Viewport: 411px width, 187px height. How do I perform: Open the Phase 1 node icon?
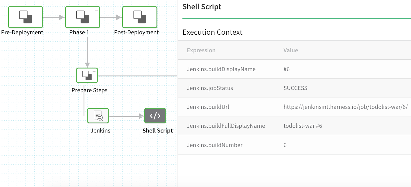pos(82,17)
